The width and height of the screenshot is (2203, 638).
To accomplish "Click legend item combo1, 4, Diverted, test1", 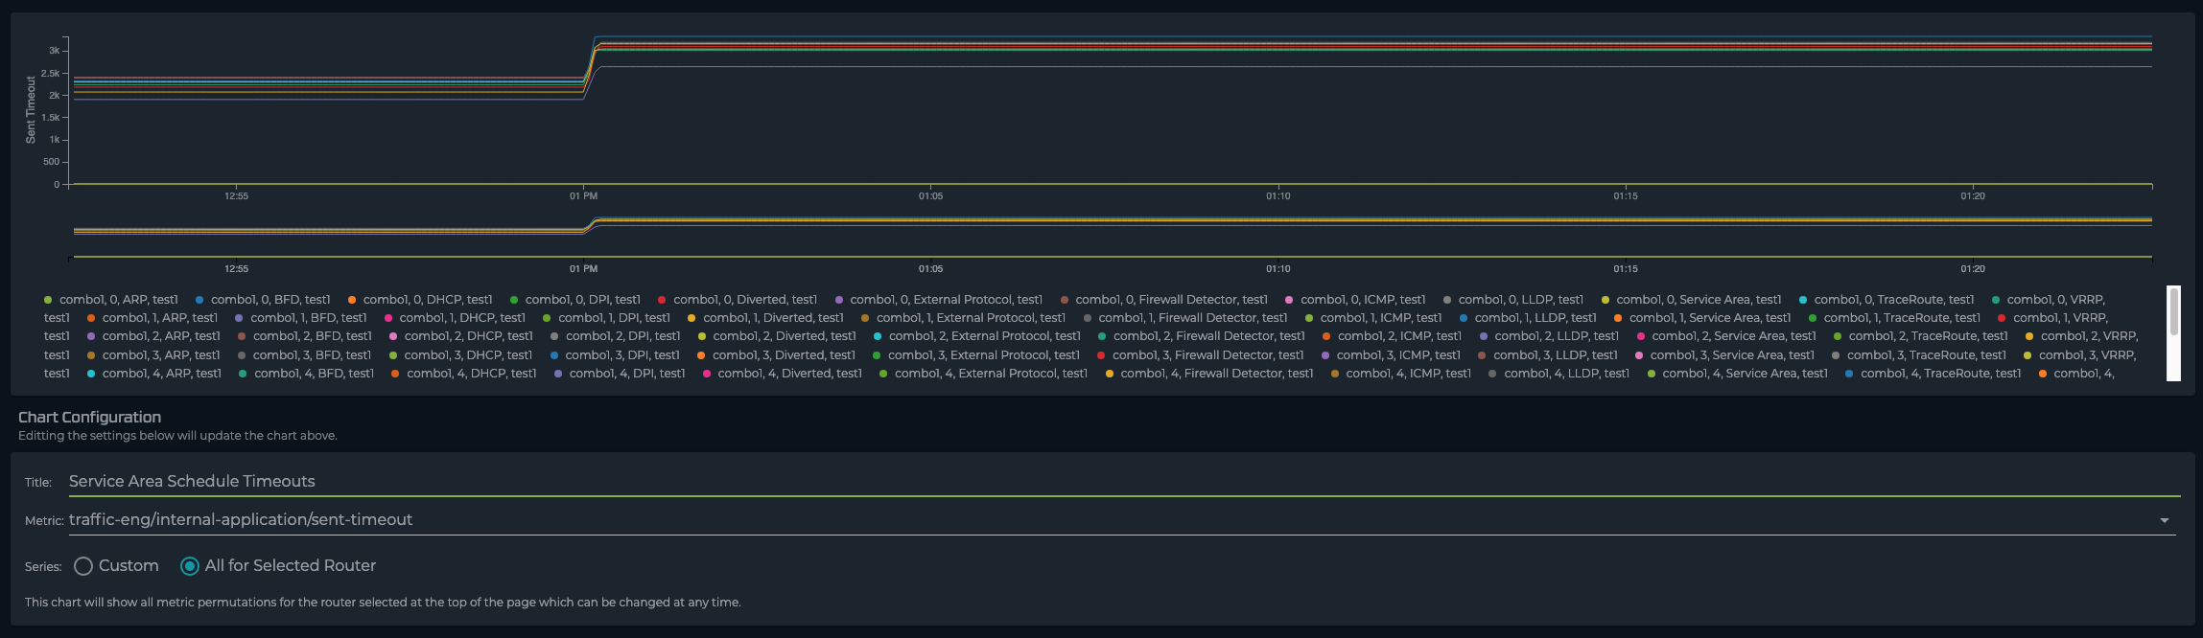I will 783,374.
